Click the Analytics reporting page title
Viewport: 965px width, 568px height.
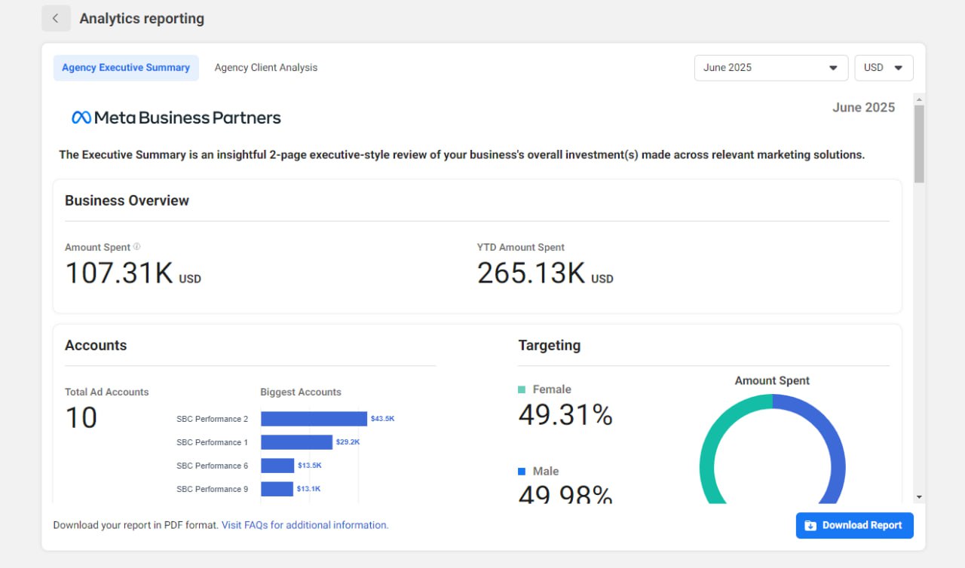pyautogui.click(x=142, y=19)
